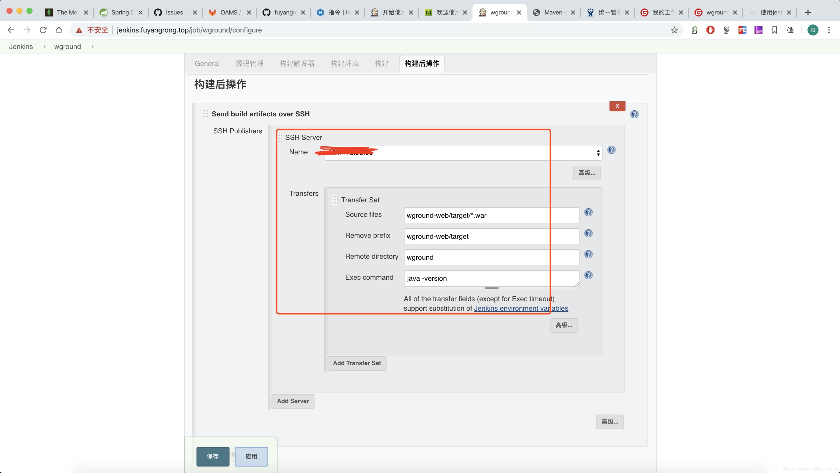Focus the Remote directory input
The width and height of the screenshot is (840, 473).
491,257
